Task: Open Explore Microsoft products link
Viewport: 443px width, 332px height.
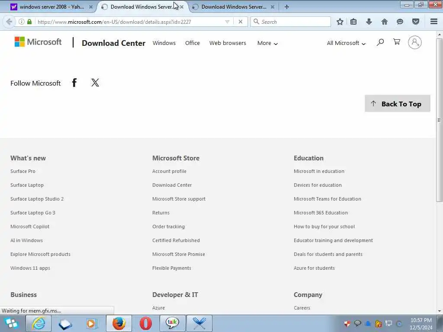Action: tap(40, 254)
